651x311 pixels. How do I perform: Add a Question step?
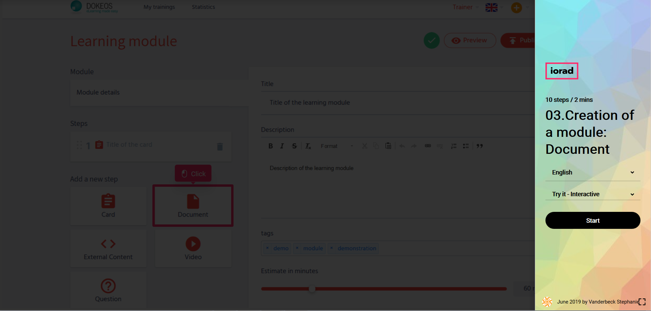point(108,290)
